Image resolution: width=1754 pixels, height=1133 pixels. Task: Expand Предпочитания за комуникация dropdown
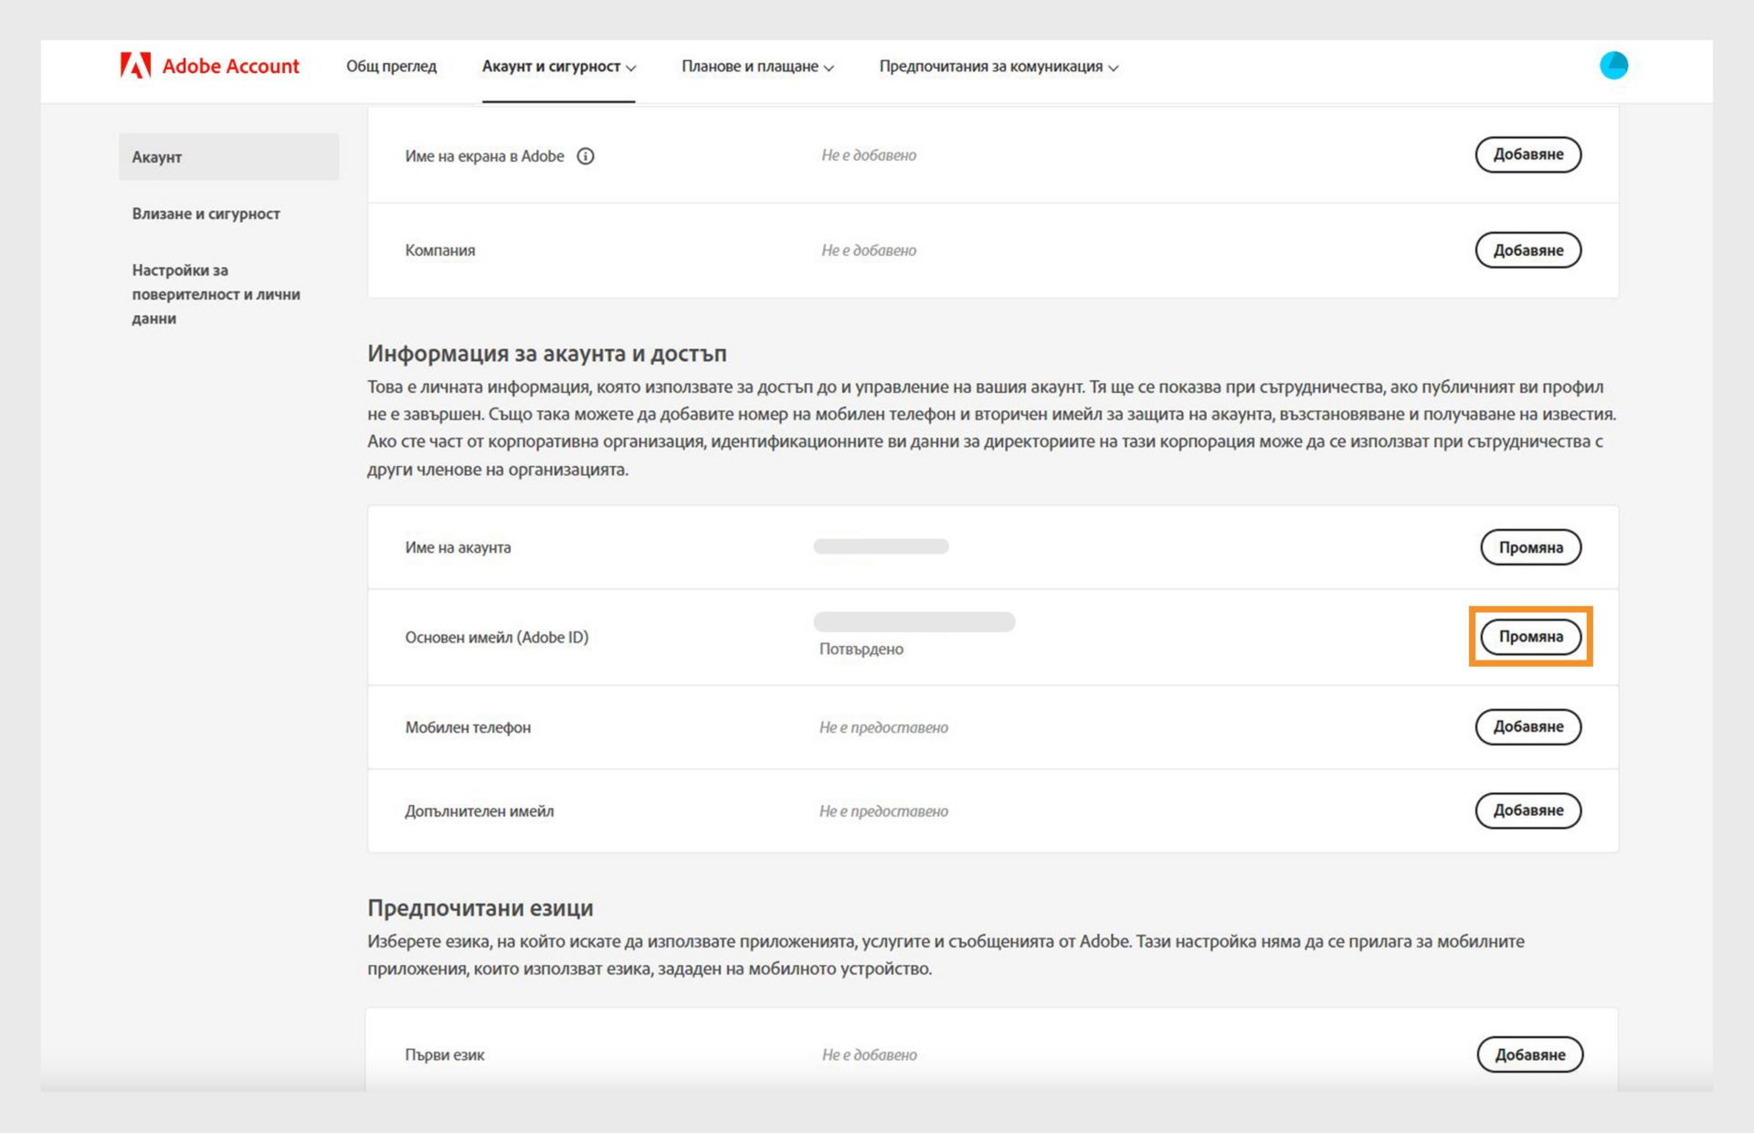(998, 67)
